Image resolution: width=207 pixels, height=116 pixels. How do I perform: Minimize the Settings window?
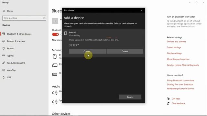(x=190, y=3)
